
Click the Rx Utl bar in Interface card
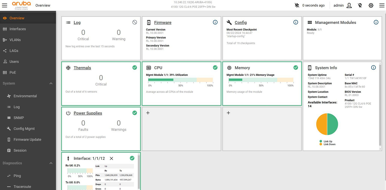tap(80, 171)
